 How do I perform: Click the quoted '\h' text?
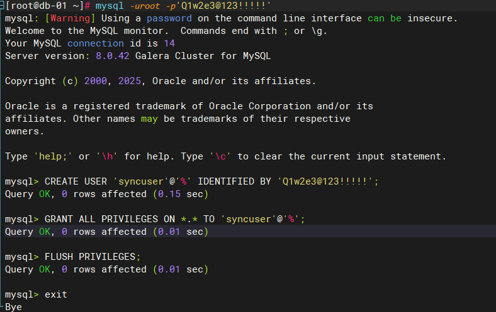pos(107,156)
